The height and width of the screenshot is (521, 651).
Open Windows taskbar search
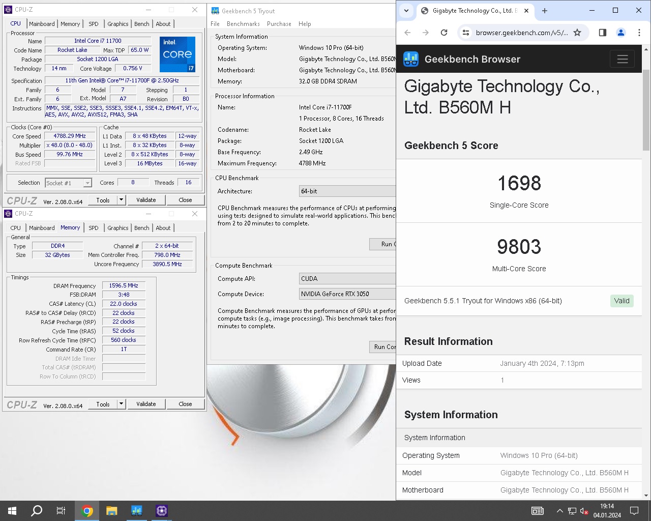(37, 511)
